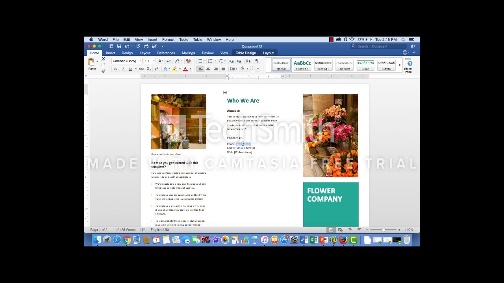Click the Paste clipboard icon
Viewport: 504px width, 283px height.
(91, 62)
